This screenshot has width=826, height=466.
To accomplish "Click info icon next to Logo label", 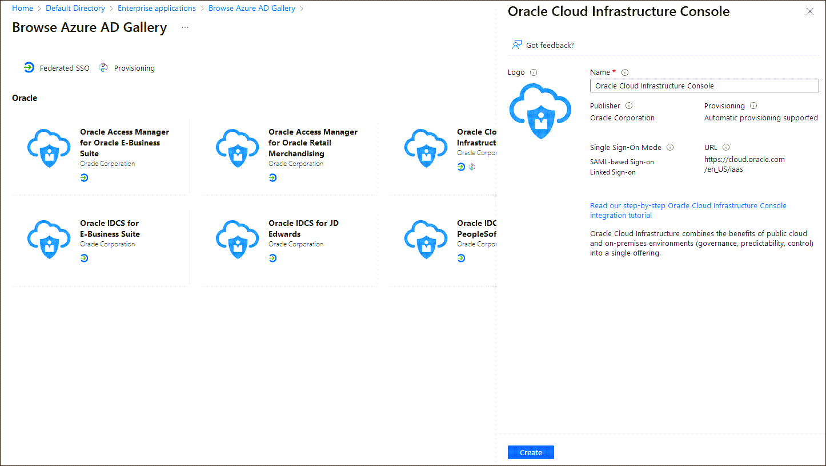I will tap(534, 72).
